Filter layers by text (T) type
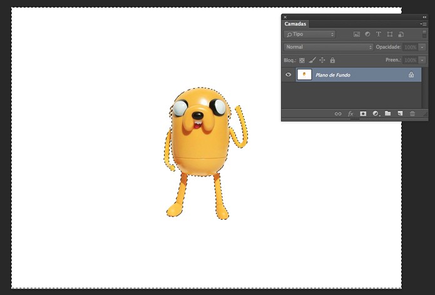 (x=379, y=34)
